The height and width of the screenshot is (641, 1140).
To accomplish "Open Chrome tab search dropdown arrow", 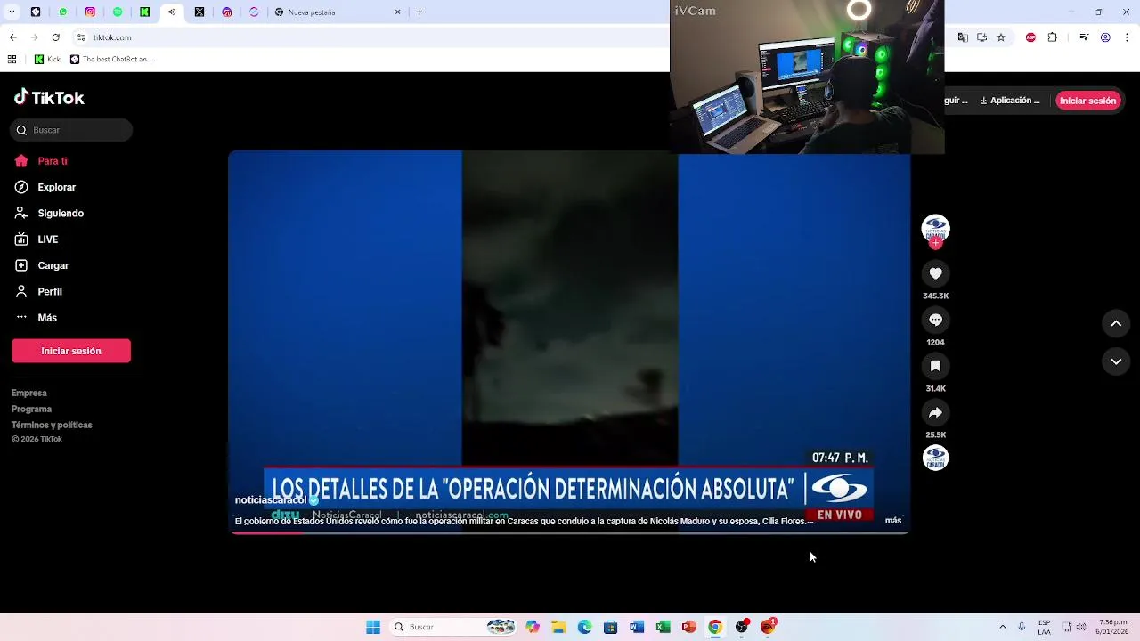I will click(12, 12).
